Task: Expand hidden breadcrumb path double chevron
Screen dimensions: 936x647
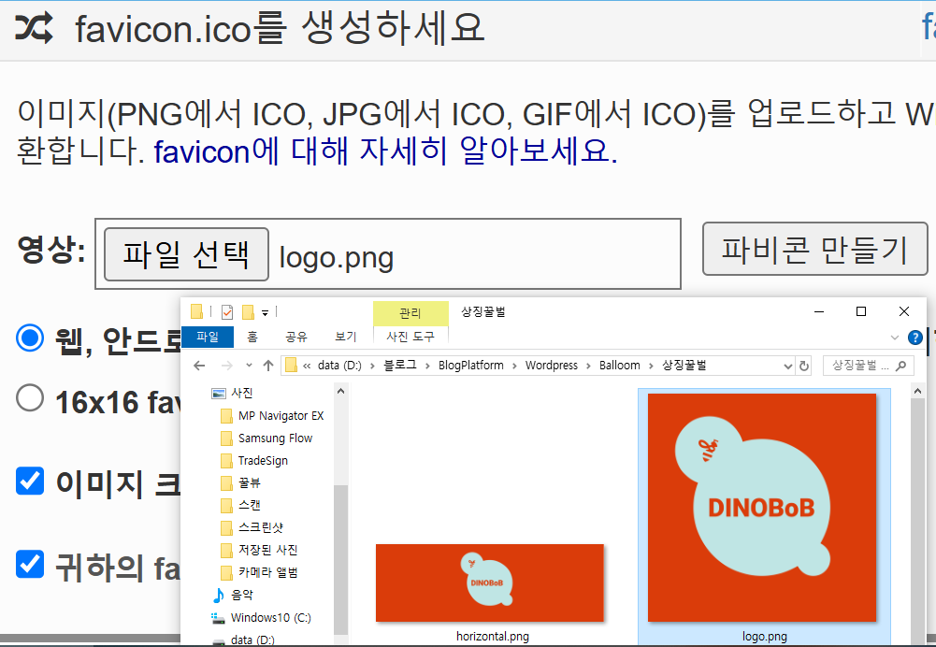Action: (307, 366)
